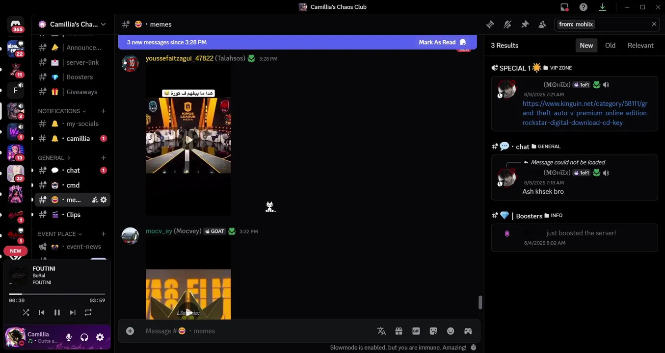Seek in the music player progress bar
The width and height of the screenshot is (665, 353).
[x=57, y=294]
